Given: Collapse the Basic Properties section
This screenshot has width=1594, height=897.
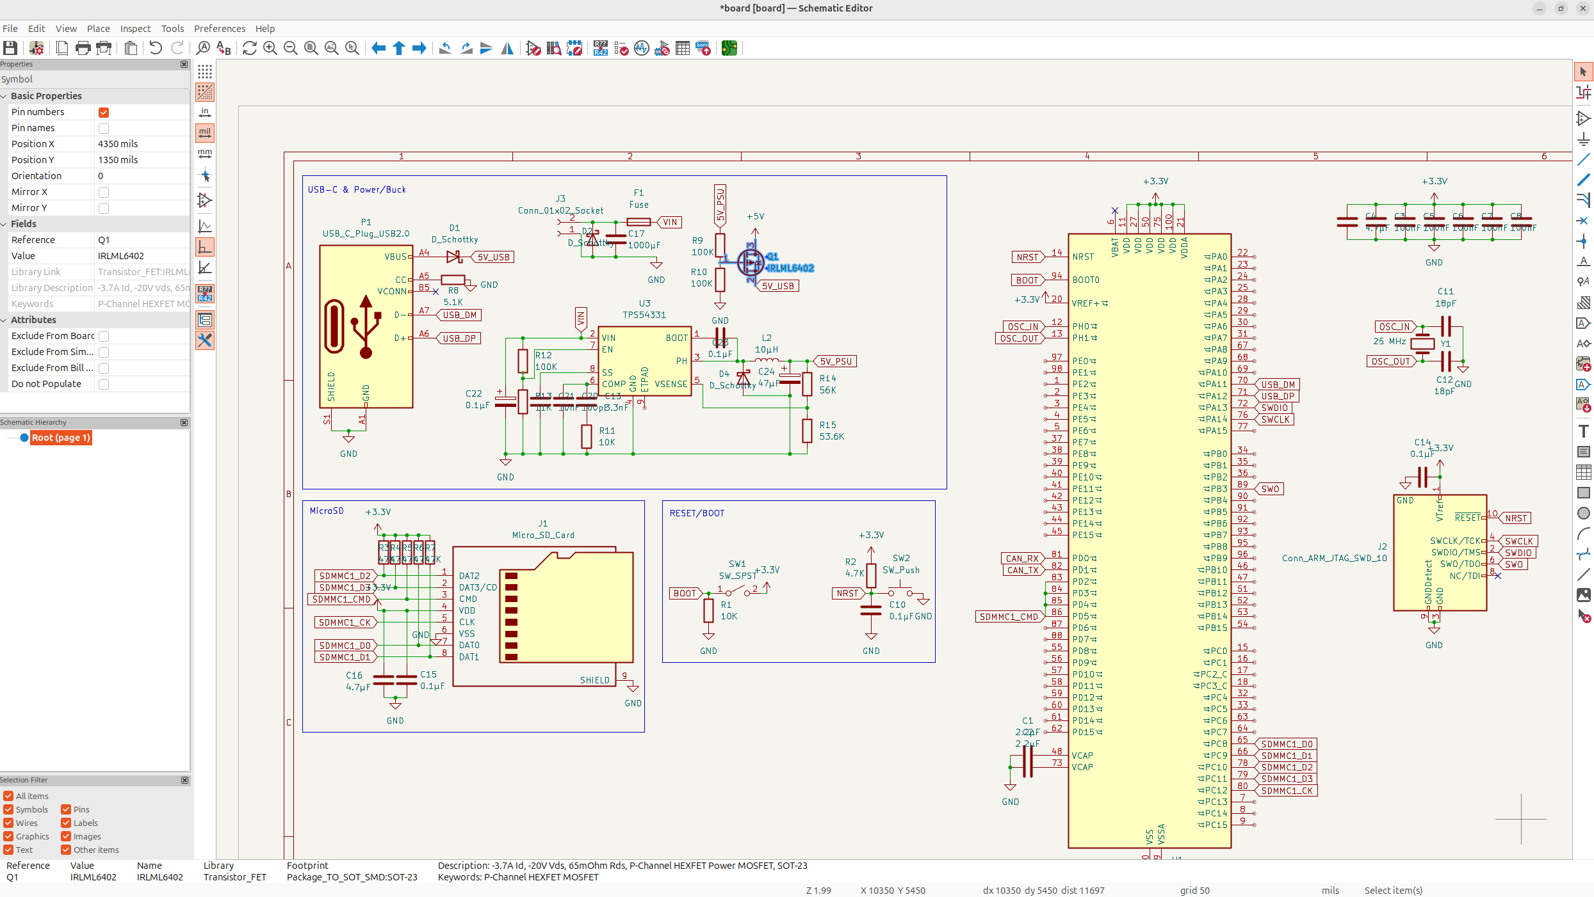Looking at the screenshot, I should point(4,96).
